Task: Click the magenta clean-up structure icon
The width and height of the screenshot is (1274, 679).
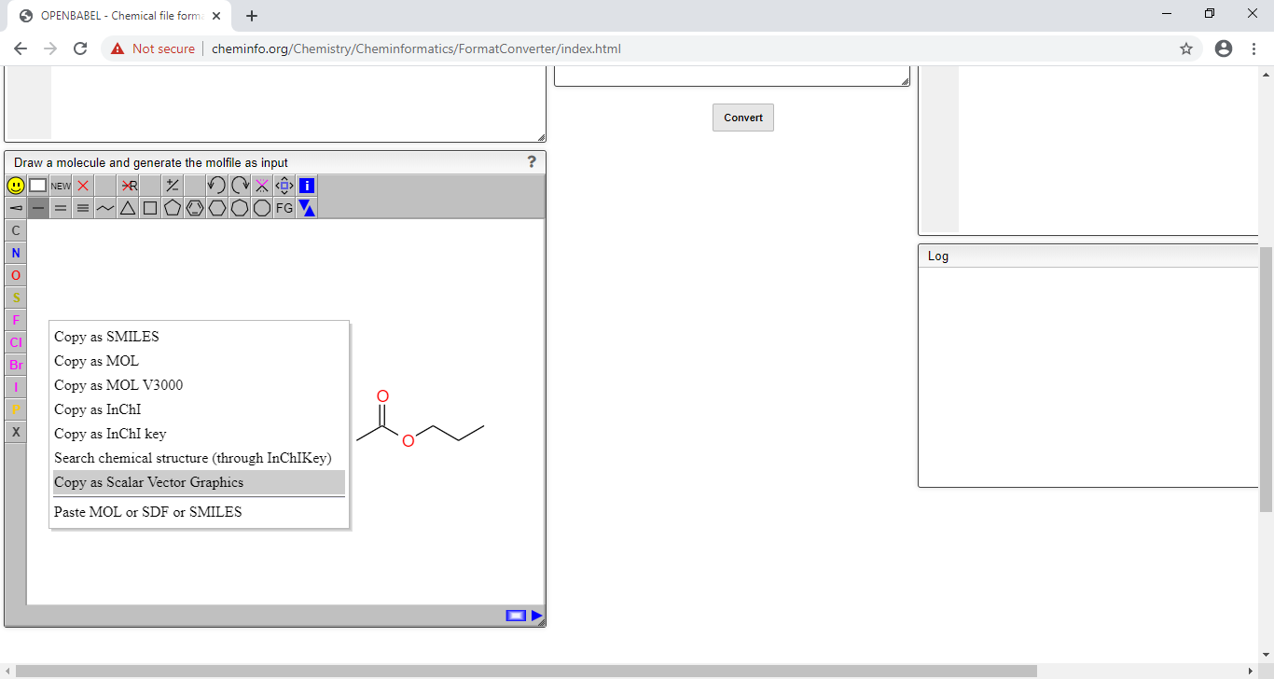Action: [262, 186]
